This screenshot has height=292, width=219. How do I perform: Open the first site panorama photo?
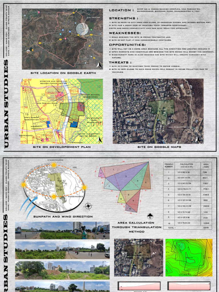62,230
